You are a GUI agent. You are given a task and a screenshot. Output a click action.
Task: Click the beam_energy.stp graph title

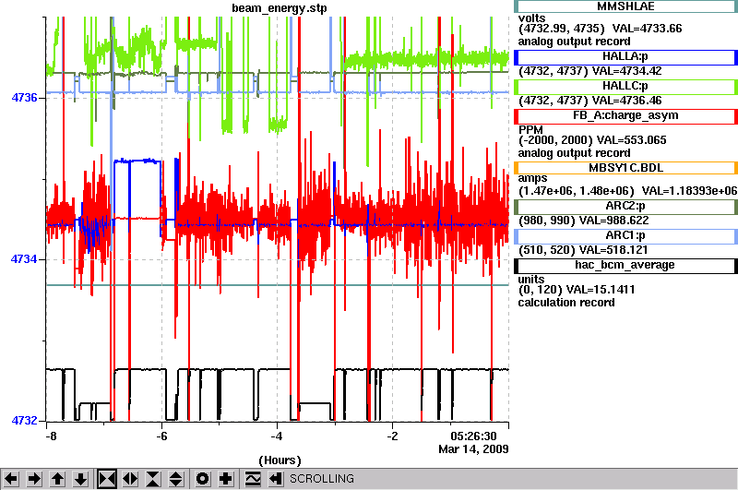(280, 8)
